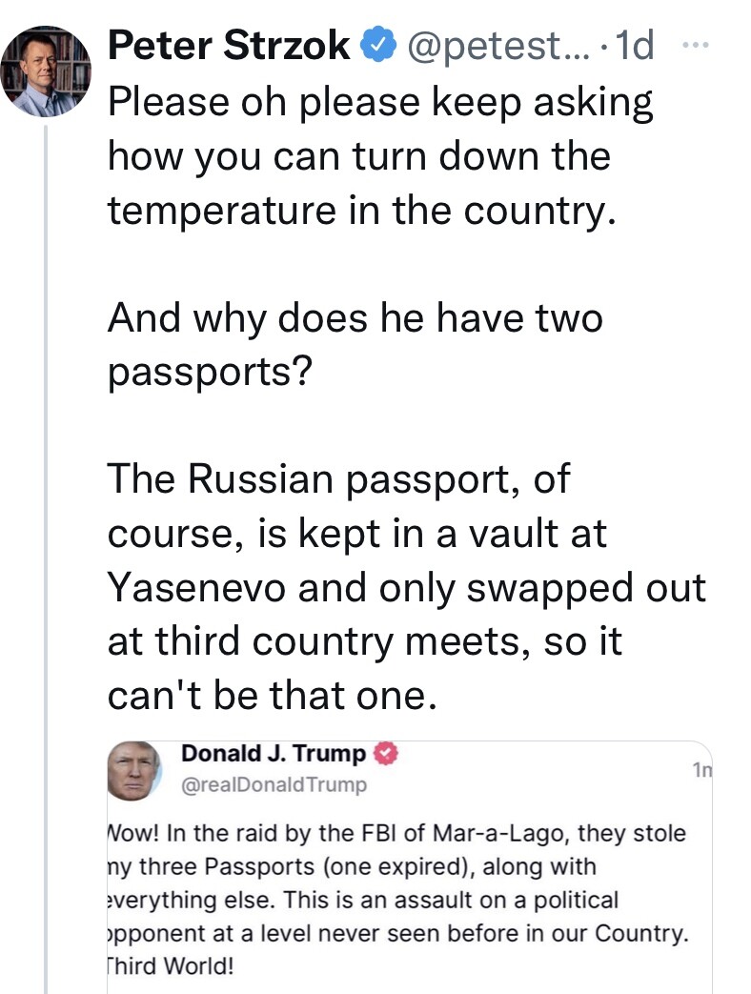Open the quoted post about Mar-a-Lago raid

click(x=410, y=867)
